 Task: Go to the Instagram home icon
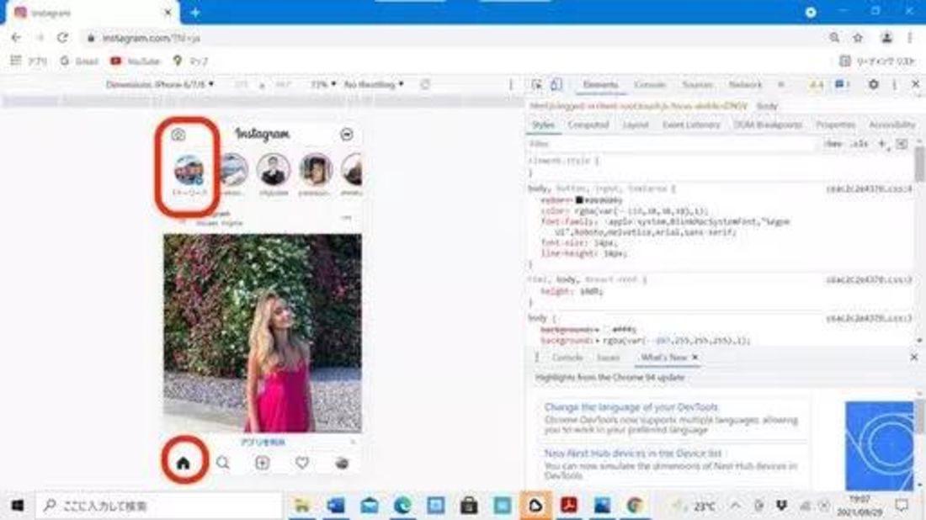[x=184, y=464]
